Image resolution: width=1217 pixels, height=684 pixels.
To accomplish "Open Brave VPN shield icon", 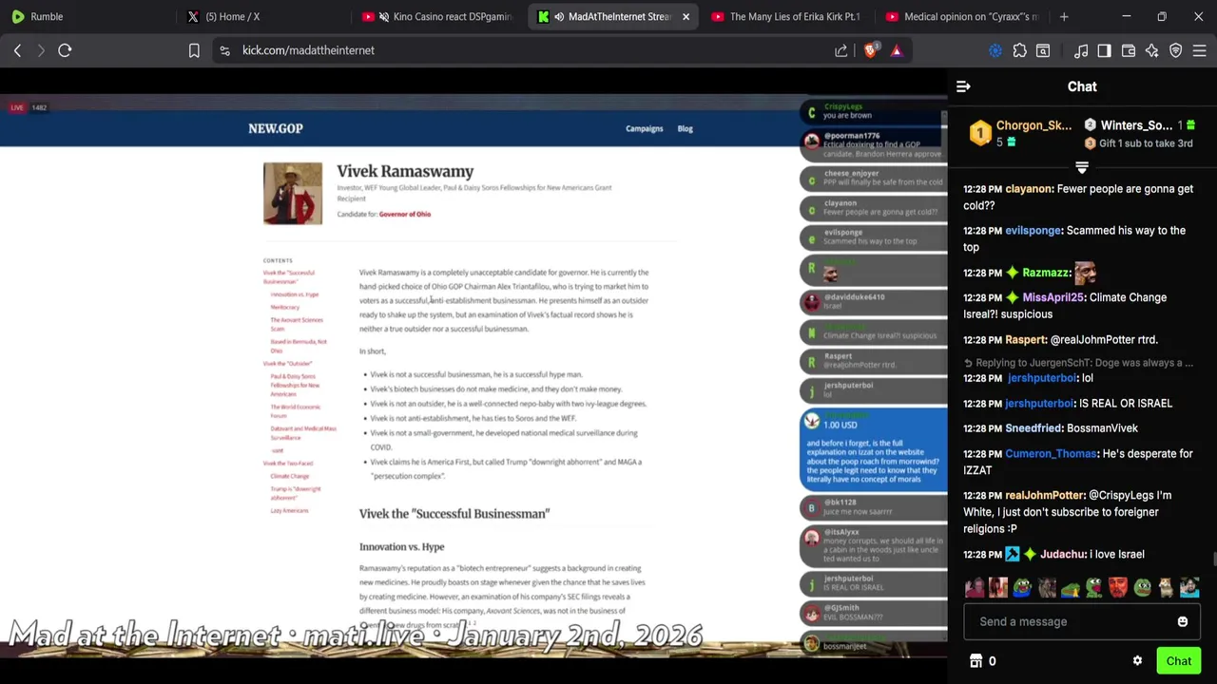I will [x=1176, y=50].
